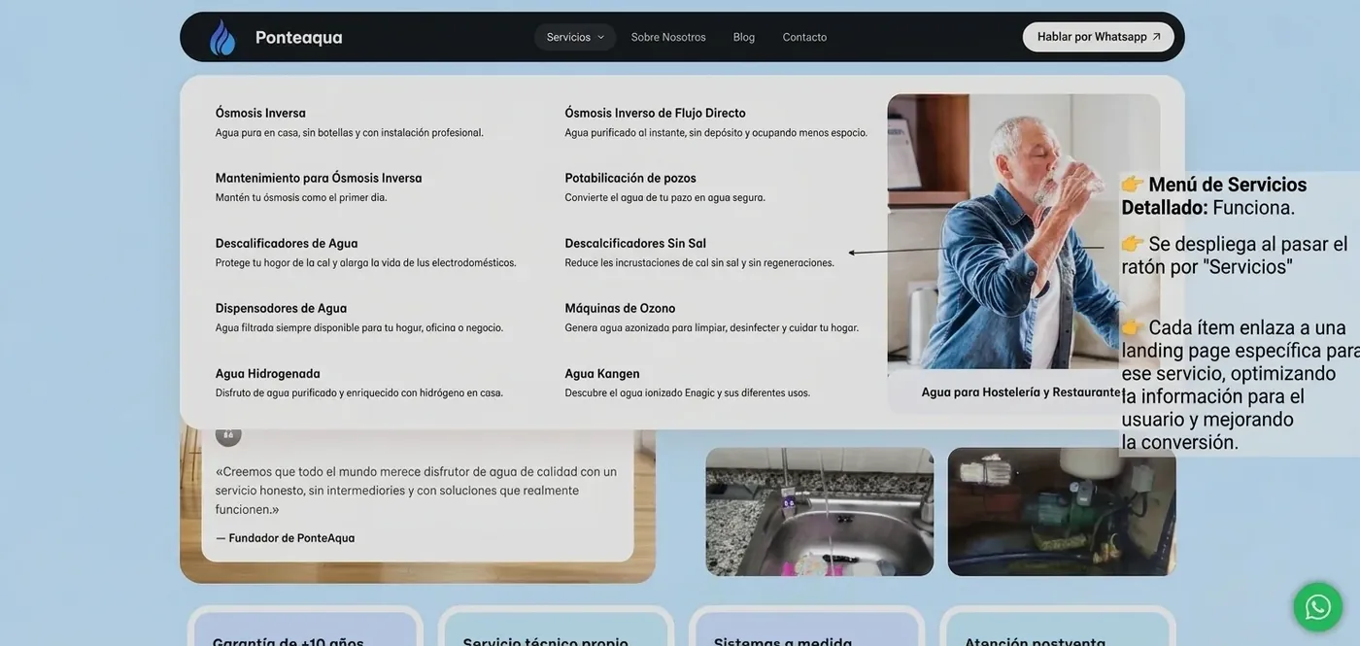Viewport: 1360px width, 646px height.
Task: Click description 'Agua filtrada siempre disponible'
Action: (358, 328)
